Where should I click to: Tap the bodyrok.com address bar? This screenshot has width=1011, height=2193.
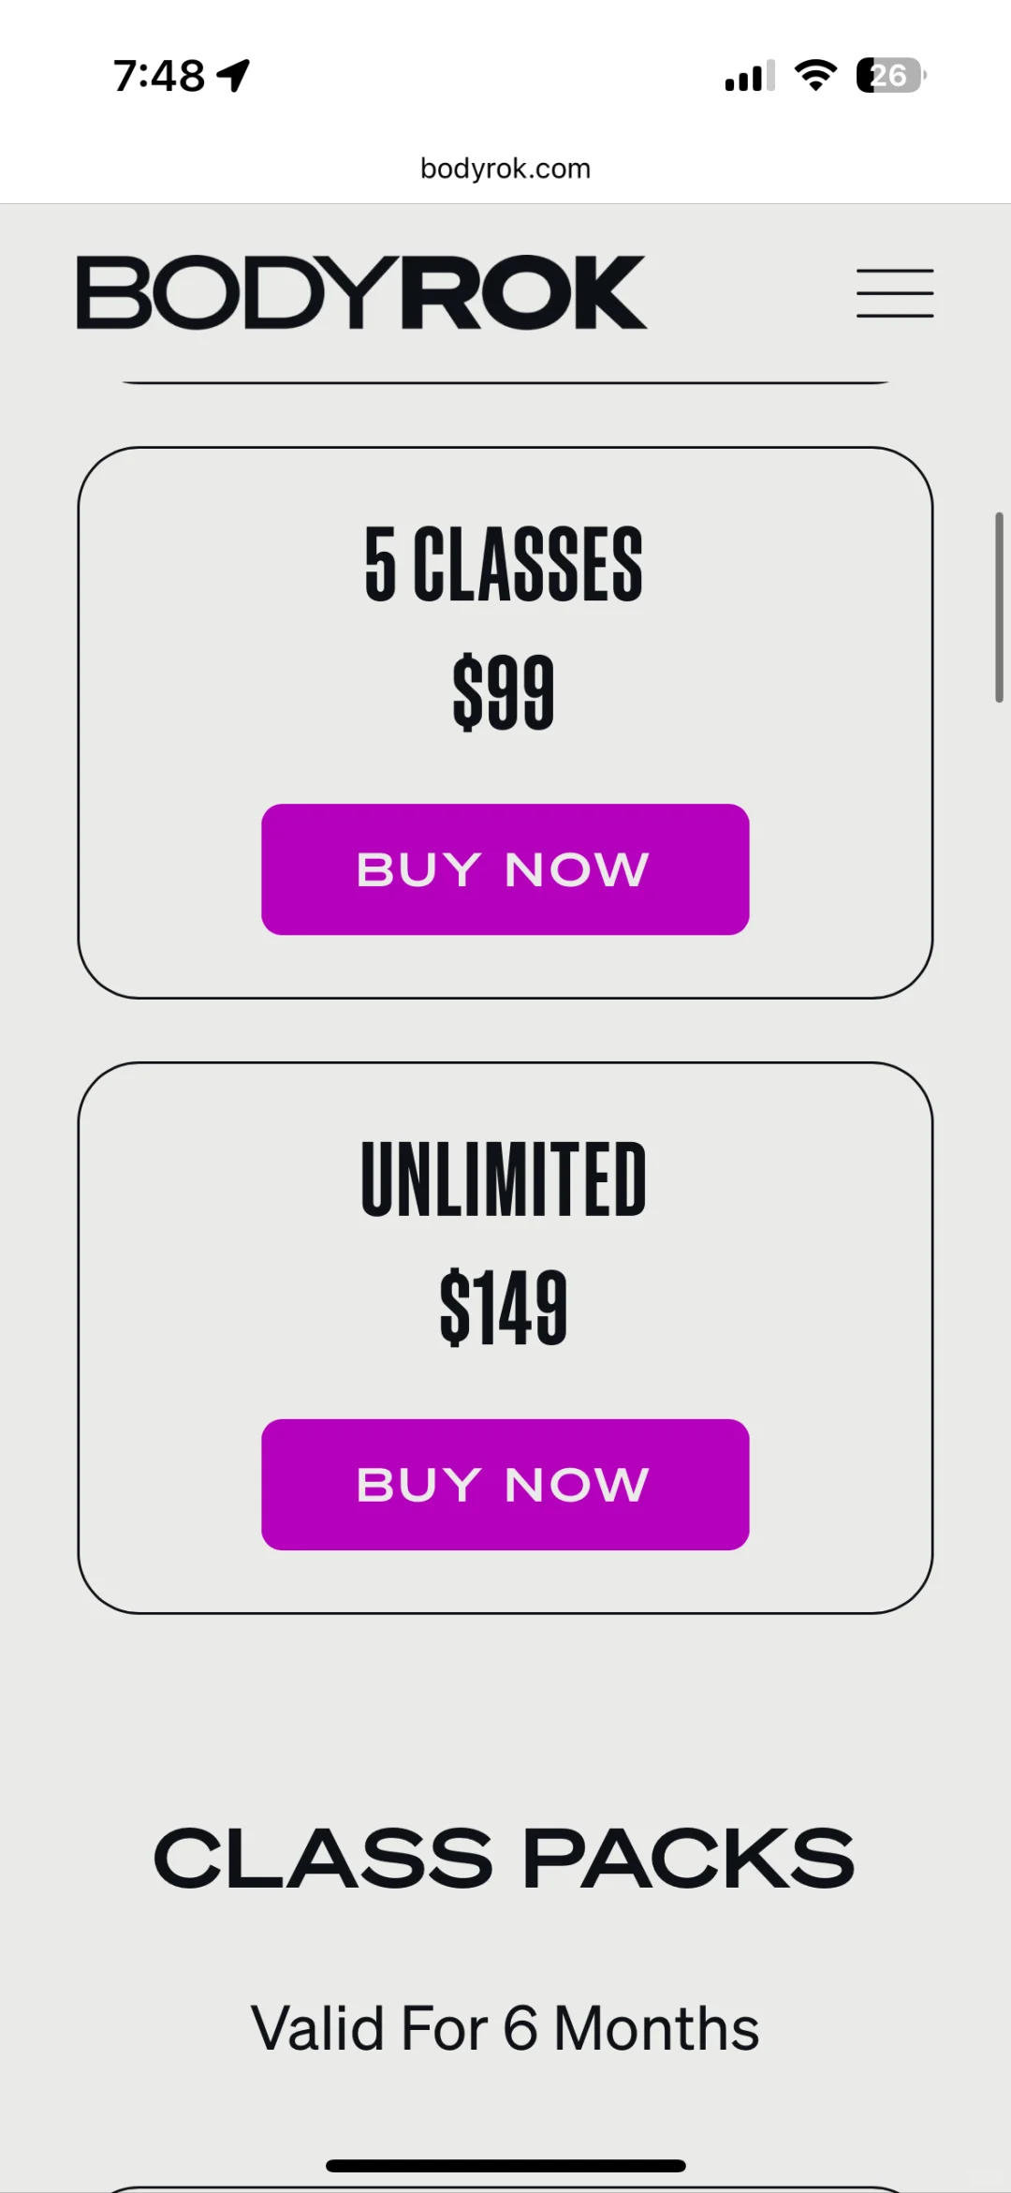505,169
